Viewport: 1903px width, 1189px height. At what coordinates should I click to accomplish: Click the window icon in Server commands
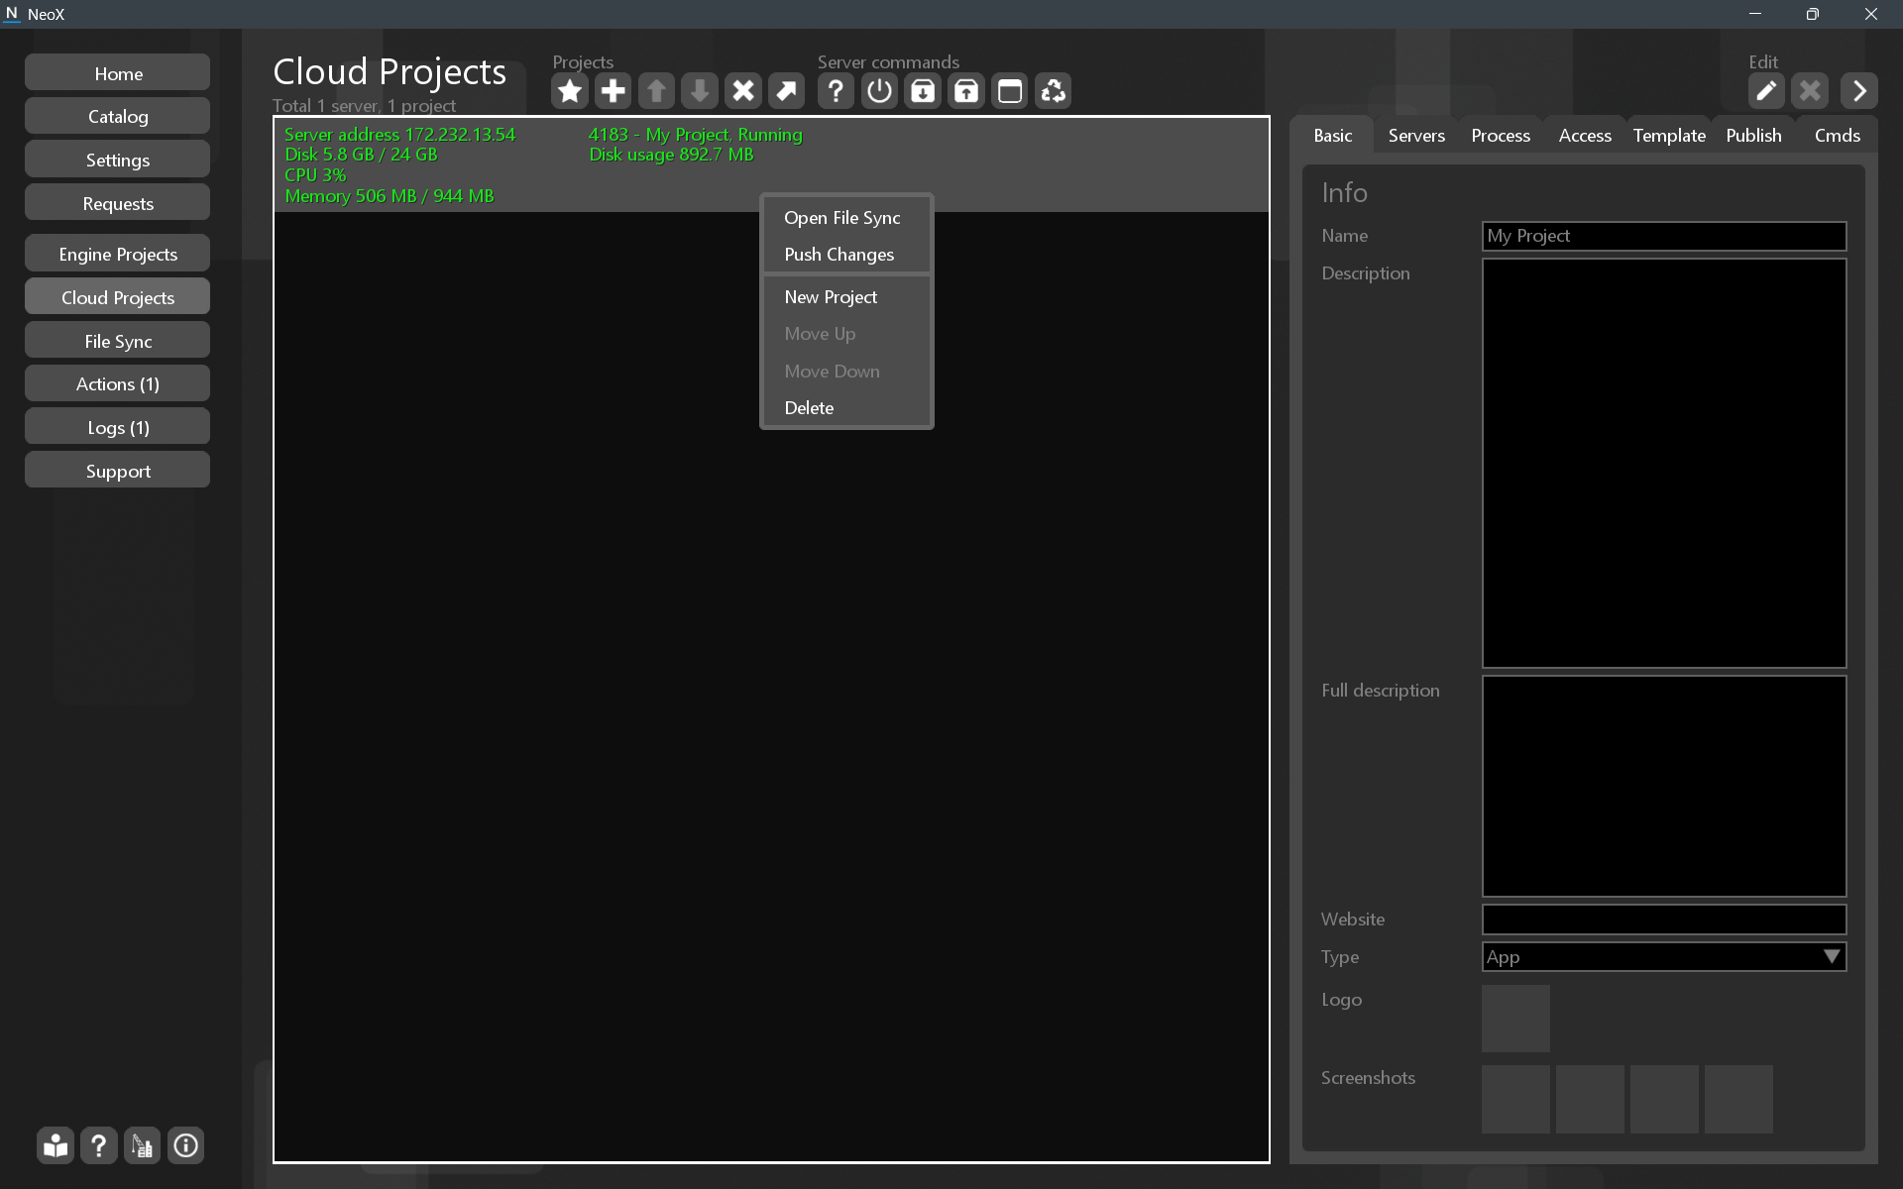pyautogui.click(x=1009, y=91)
